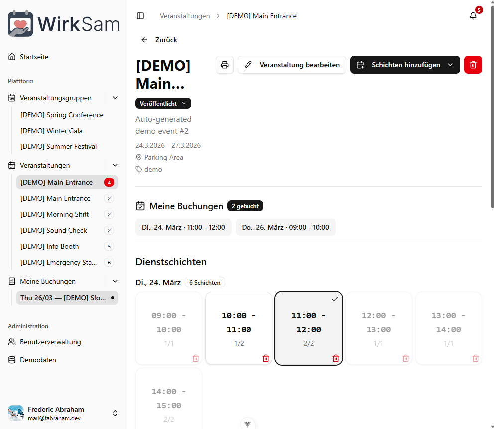
Task: Open the Thu 26/03 booking entry
Action: click(67, 298)
